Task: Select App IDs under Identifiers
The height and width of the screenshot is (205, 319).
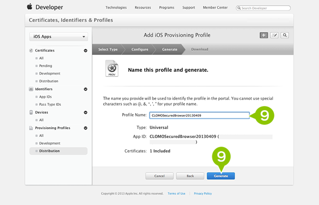Action: 46,97
